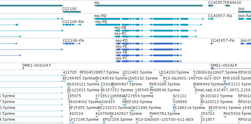Select the EN08449.5prime EST label

point(208,84)
